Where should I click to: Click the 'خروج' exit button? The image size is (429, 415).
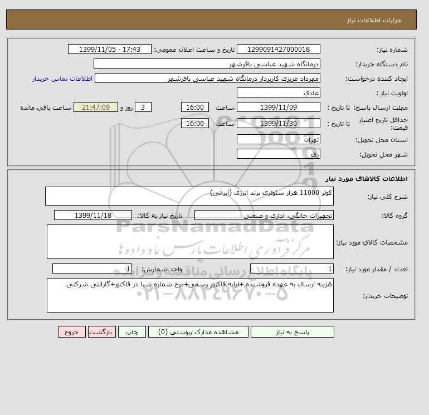point(72,332)
